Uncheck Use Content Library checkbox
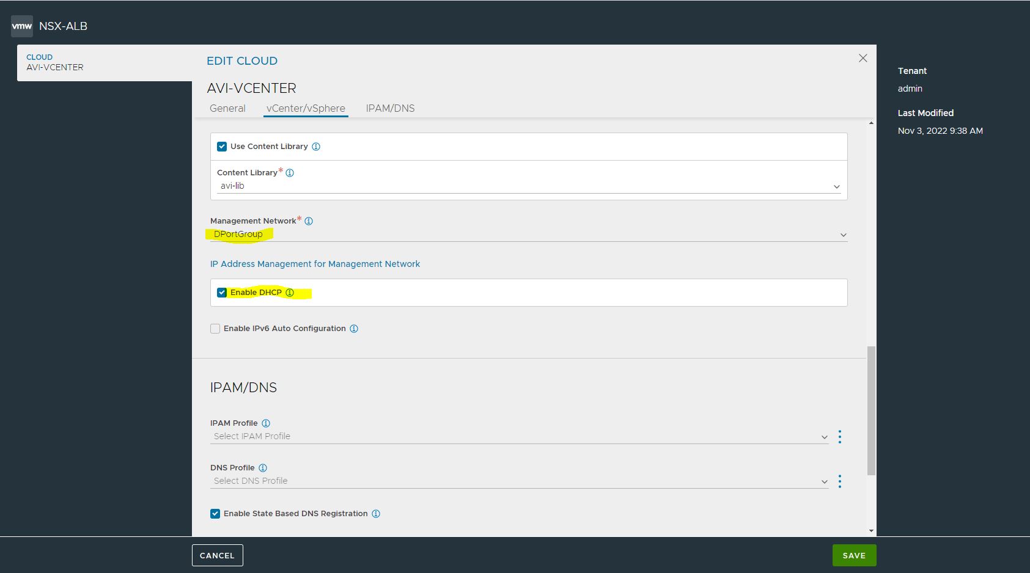The image size is (1030, 573). tap(222, 147)
